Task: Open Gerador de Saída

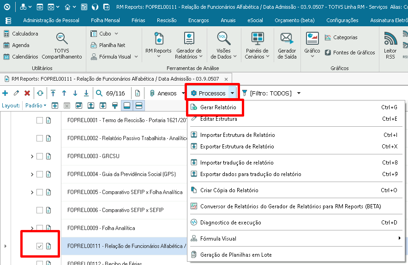Action: [287, 46]
